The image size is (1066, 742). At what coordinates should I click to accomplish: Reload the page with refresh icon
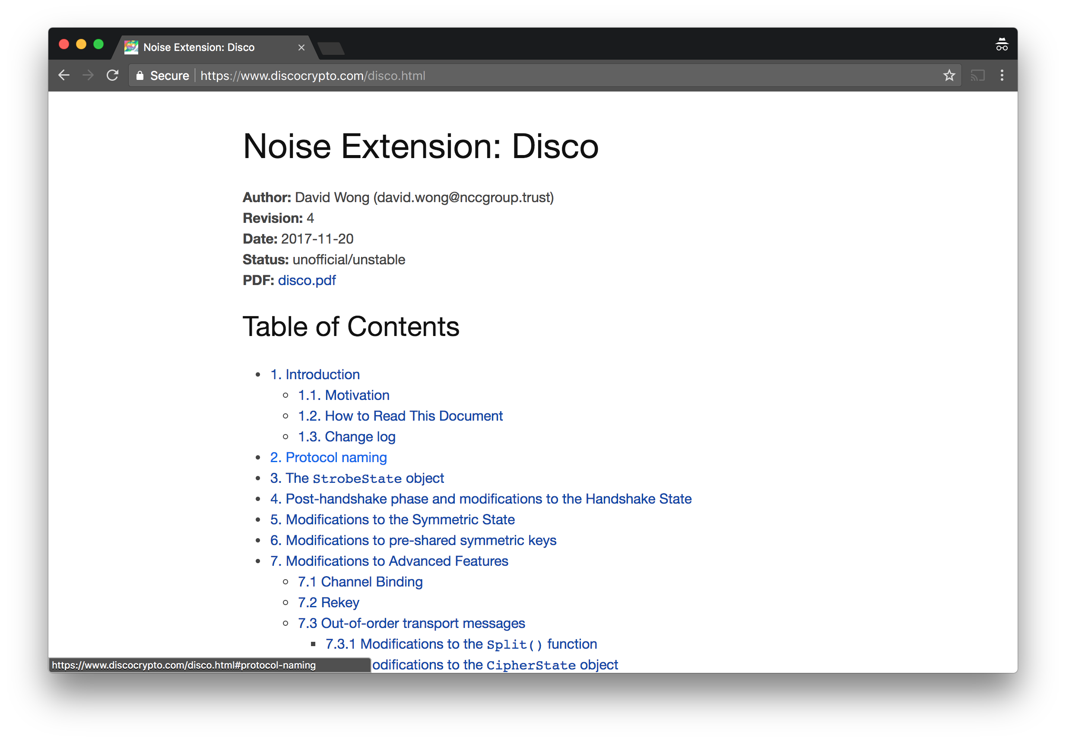pyautogui.click(x=113, y=75)
